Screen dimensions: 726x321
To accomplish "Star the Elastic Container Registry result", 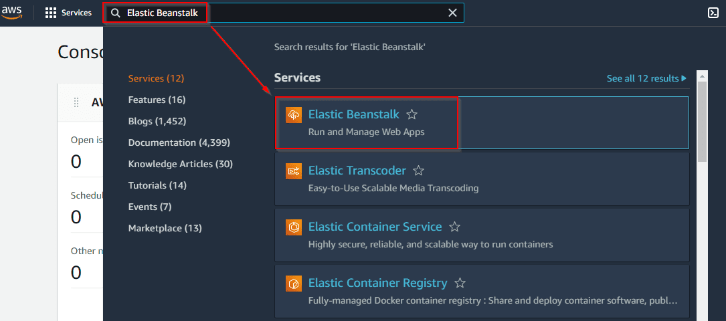I will point(460,284).
